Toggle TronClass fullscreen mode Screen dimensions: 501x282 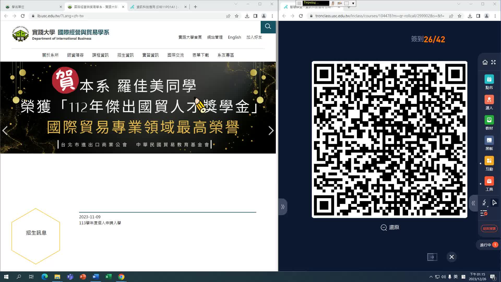pyautogui.click(x=493, y=62)
